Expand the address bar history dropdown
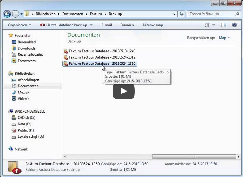This screenshot has height=177, width=243. 174,14
